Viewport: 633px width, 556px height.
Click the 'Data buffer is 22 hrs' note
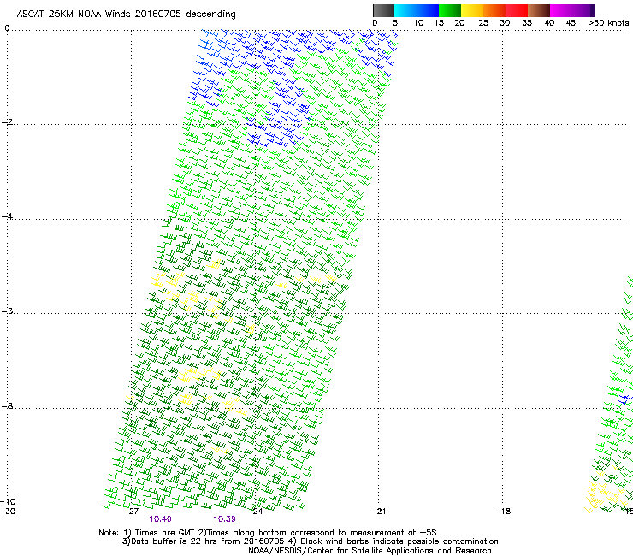point(310,541)
